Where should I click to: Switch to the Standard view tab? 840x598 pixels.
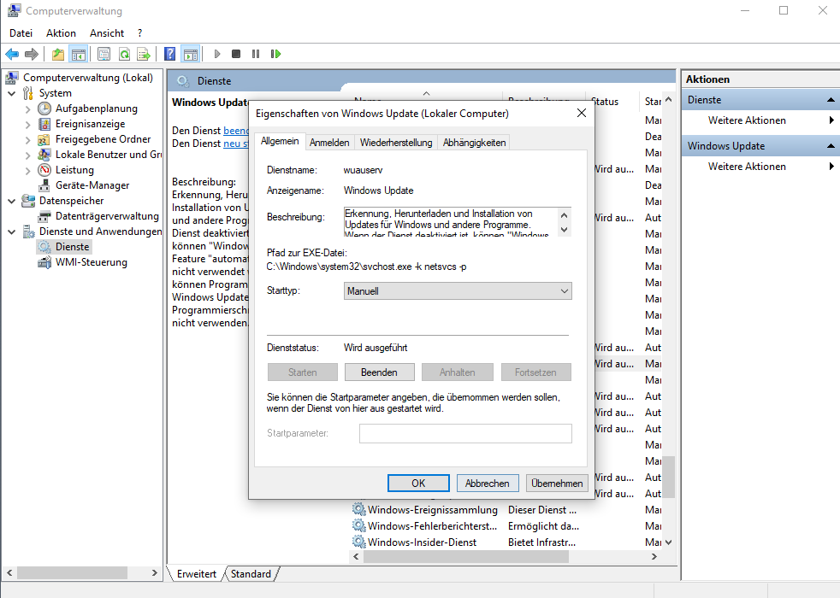pos(251,574)
